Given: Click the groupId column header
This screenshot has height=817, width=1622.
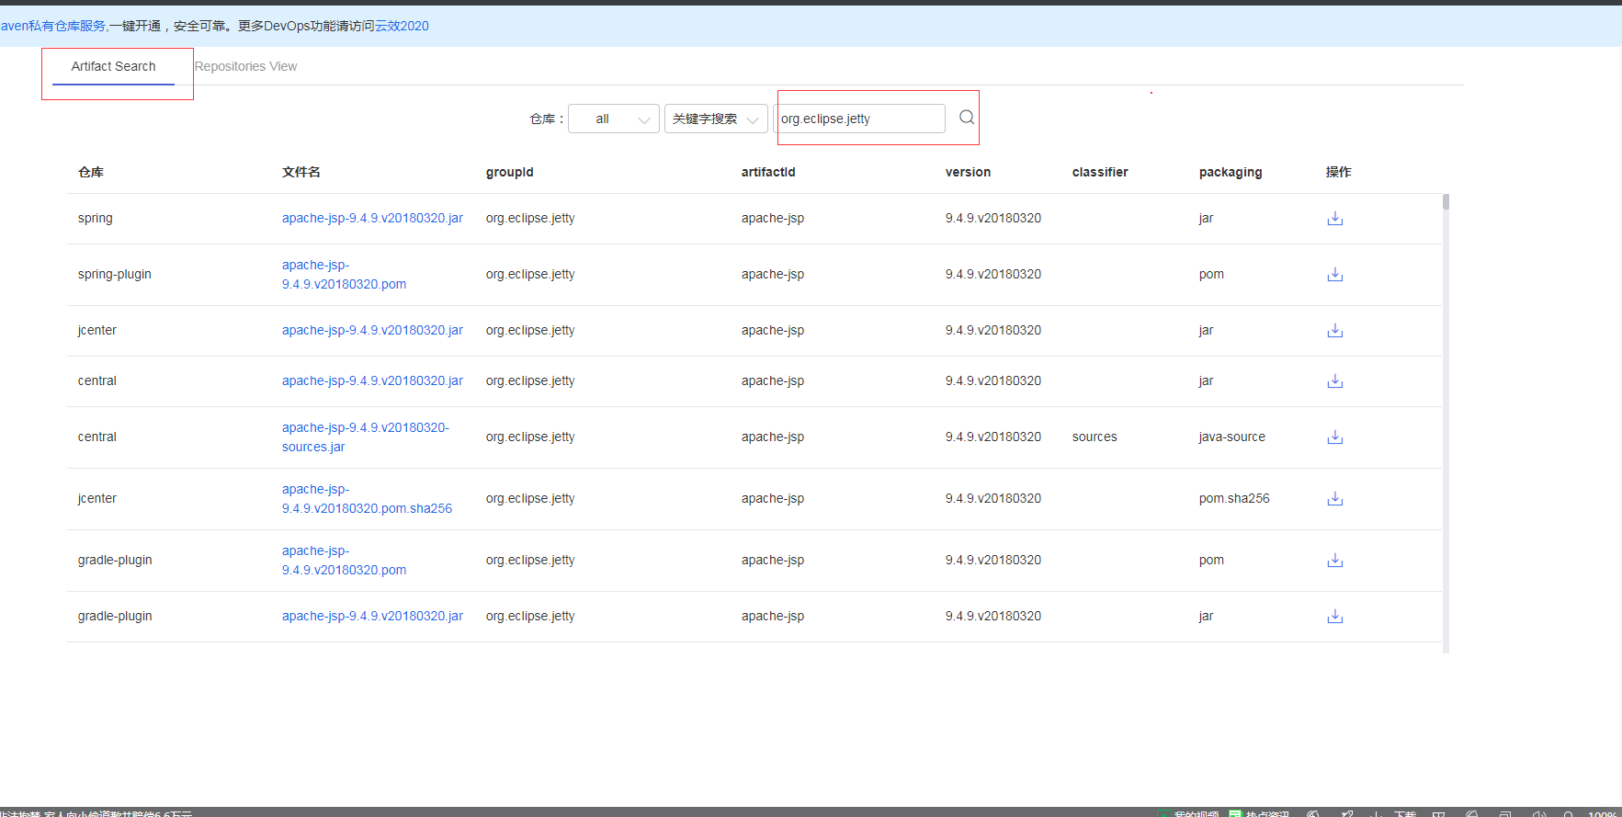Looking at the screenshot, I should tap(510, 172).
